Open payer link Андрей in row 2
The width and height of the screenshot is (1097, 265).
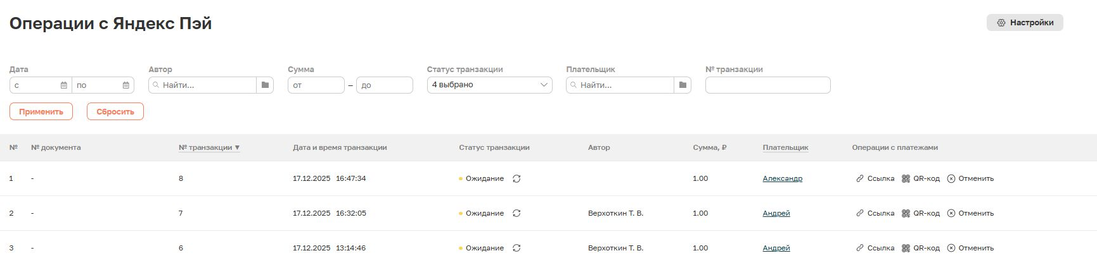[x=776, y=214]
